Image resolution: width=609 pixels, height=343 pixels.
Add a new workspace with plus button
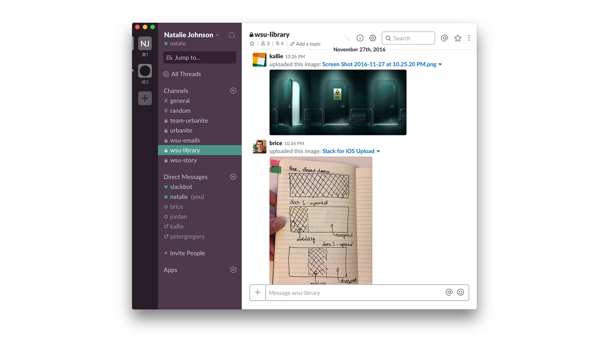(145, 98)
